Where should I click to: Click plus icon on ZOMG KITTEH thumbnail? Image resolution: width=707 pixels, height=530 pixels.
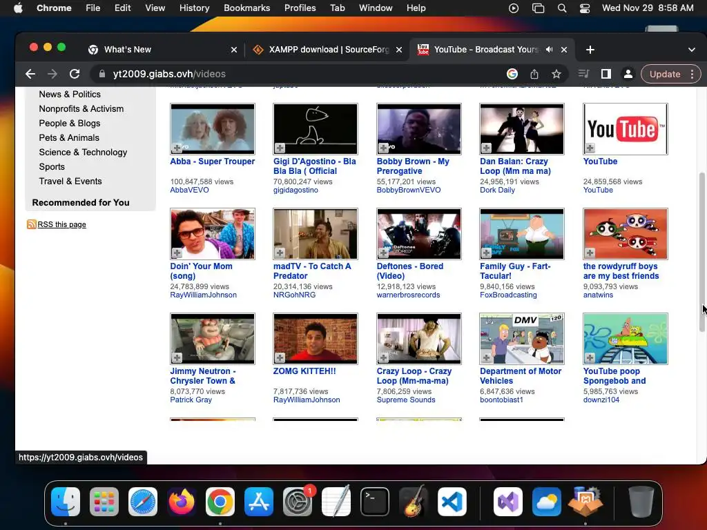click(x=280, y=358)
